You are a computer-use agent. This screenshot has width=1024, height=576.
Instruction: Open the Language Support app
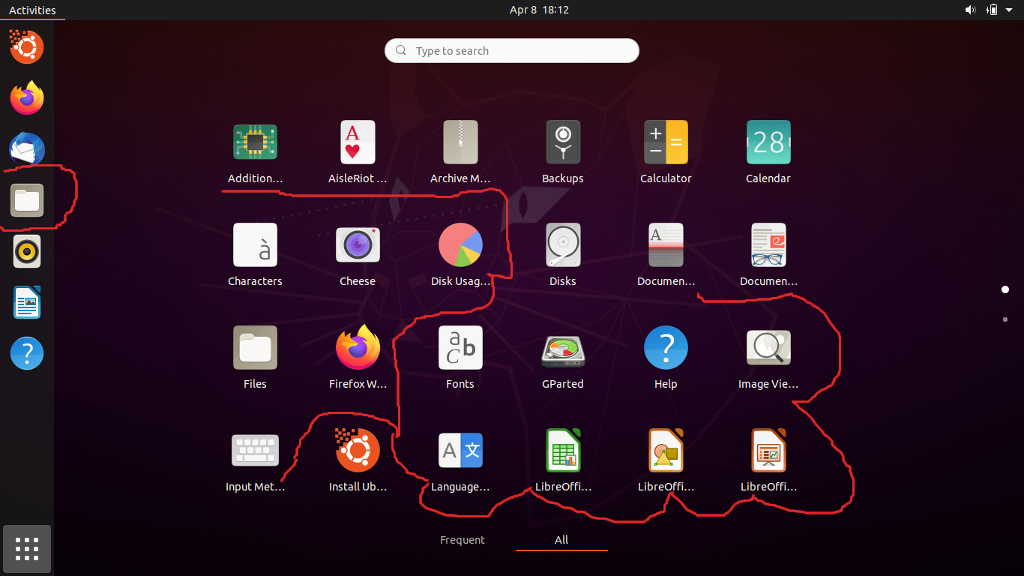[x=460, y=451]
